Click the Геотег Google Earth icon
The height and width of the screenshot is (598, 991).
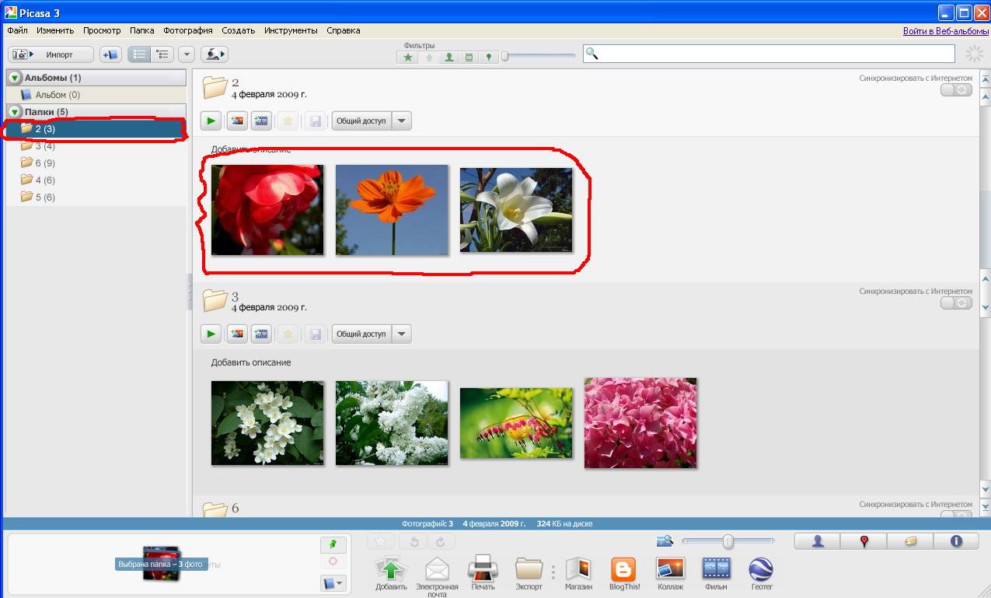point(762,573)
